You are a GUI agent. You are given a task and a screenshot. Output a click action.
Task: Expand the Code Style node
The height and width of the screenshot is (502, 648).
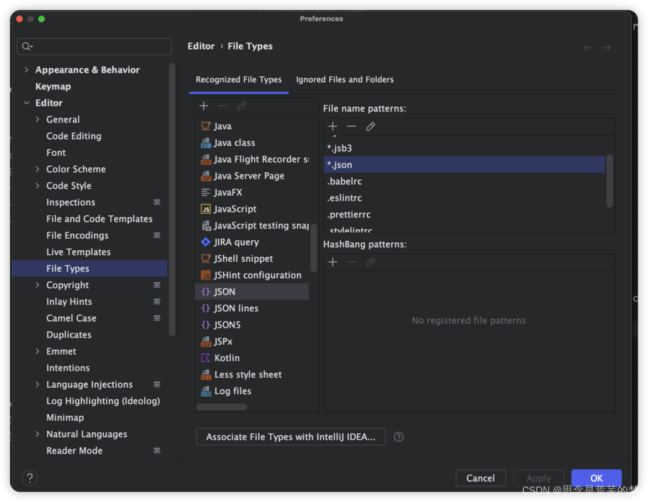[x=38, y=186]
